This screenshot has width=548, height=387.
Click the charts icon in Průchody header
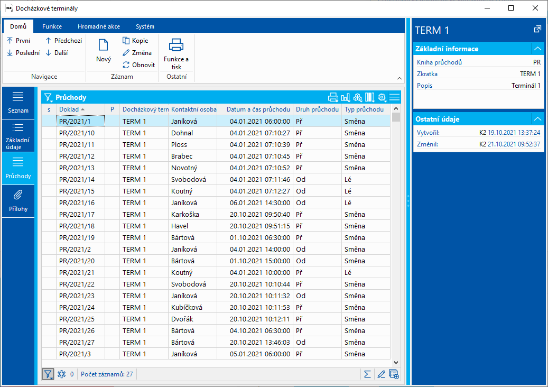(346, 97)
